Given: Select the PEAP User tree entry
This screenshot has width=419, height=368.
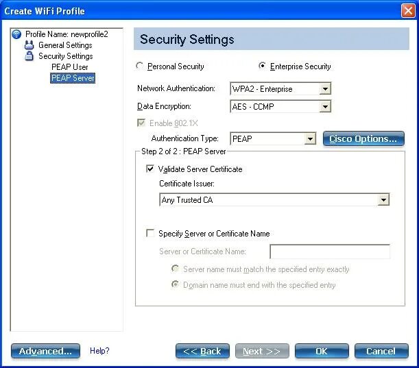Looking at the screenshot, I should click(x=69, y=67).
